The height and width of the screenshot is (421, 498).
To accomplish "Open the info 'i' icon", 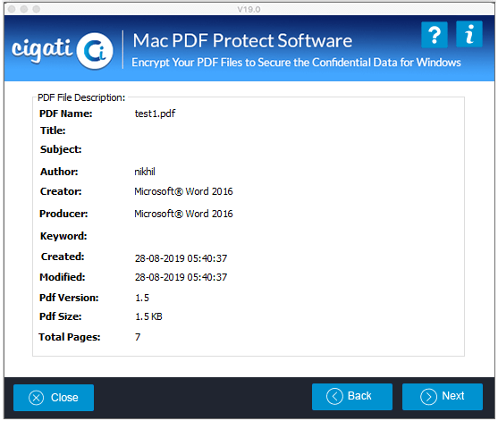I will (x=469, y=34).
